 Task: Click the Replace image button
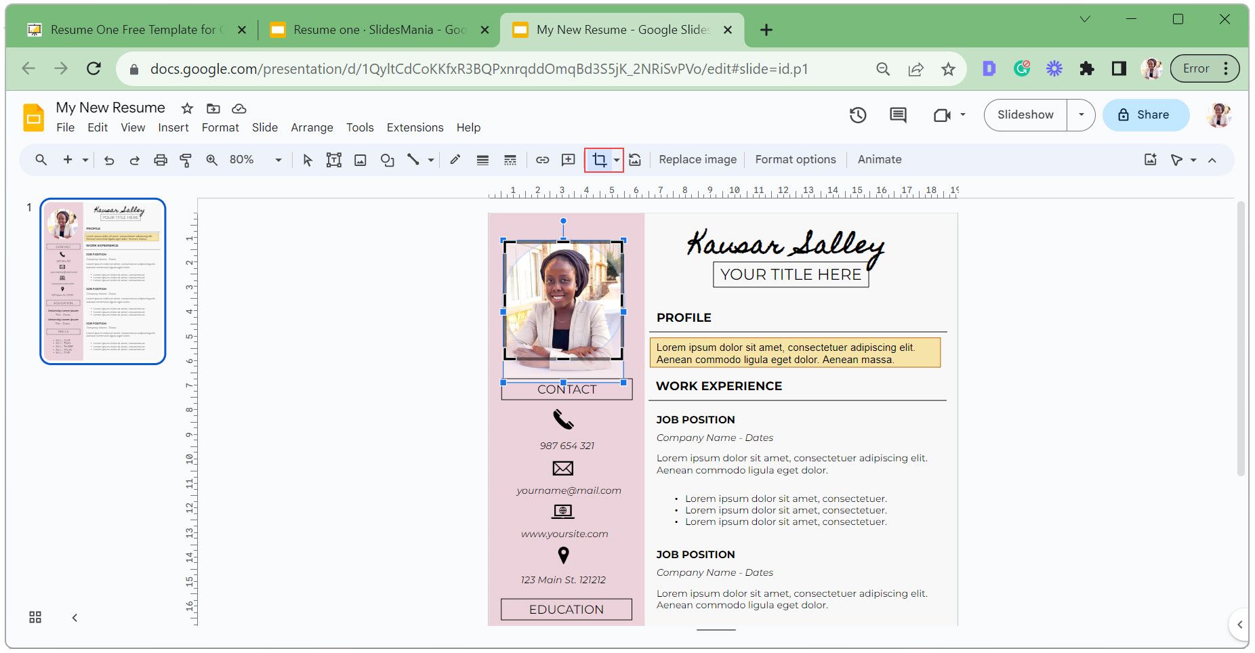697,160
